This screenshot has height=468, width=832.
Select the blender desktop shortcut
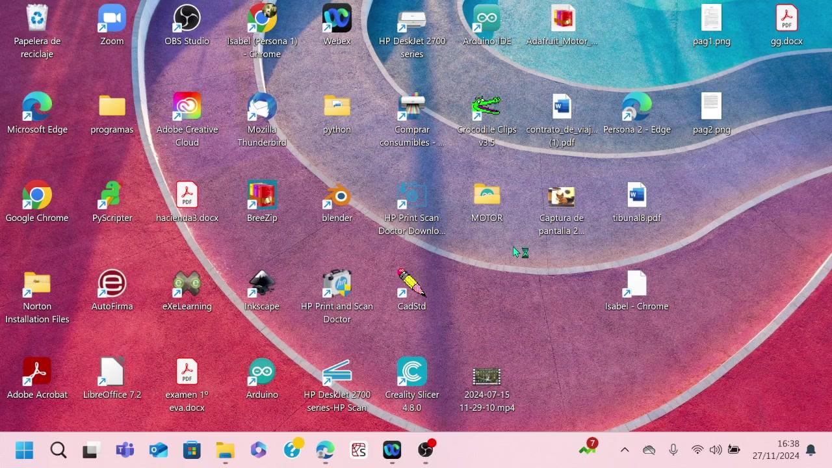coord(337,203)
